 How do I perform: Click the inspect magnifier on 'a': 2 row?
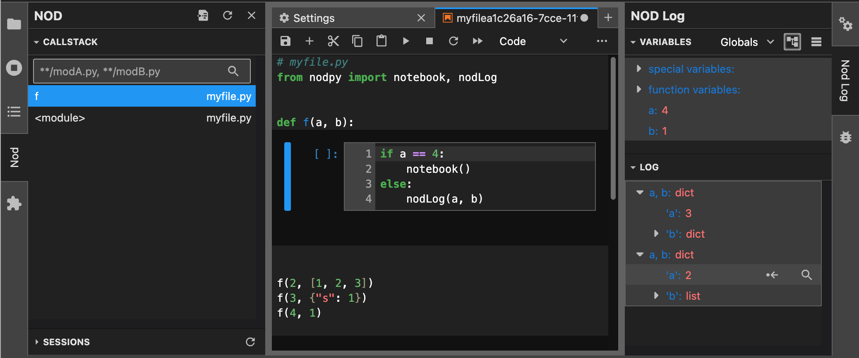806,275
